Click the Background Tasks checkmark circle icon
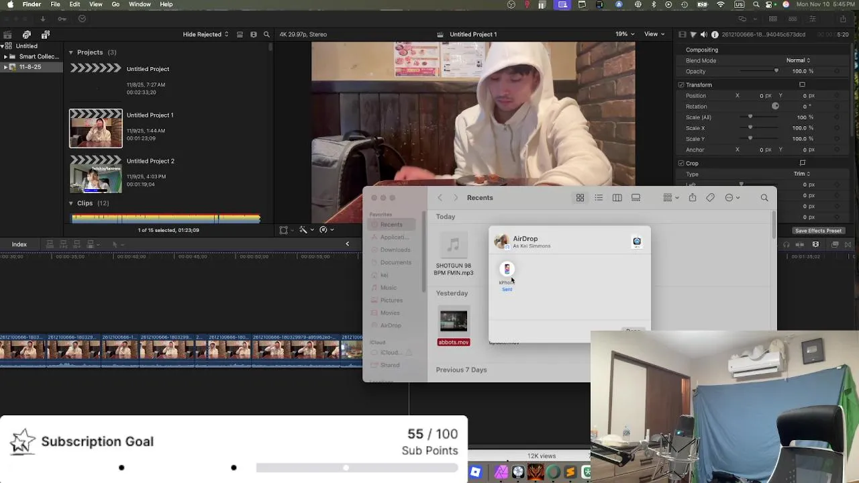Image resolution: width=859 pixels, height=483 pixels. pos(82,19)
